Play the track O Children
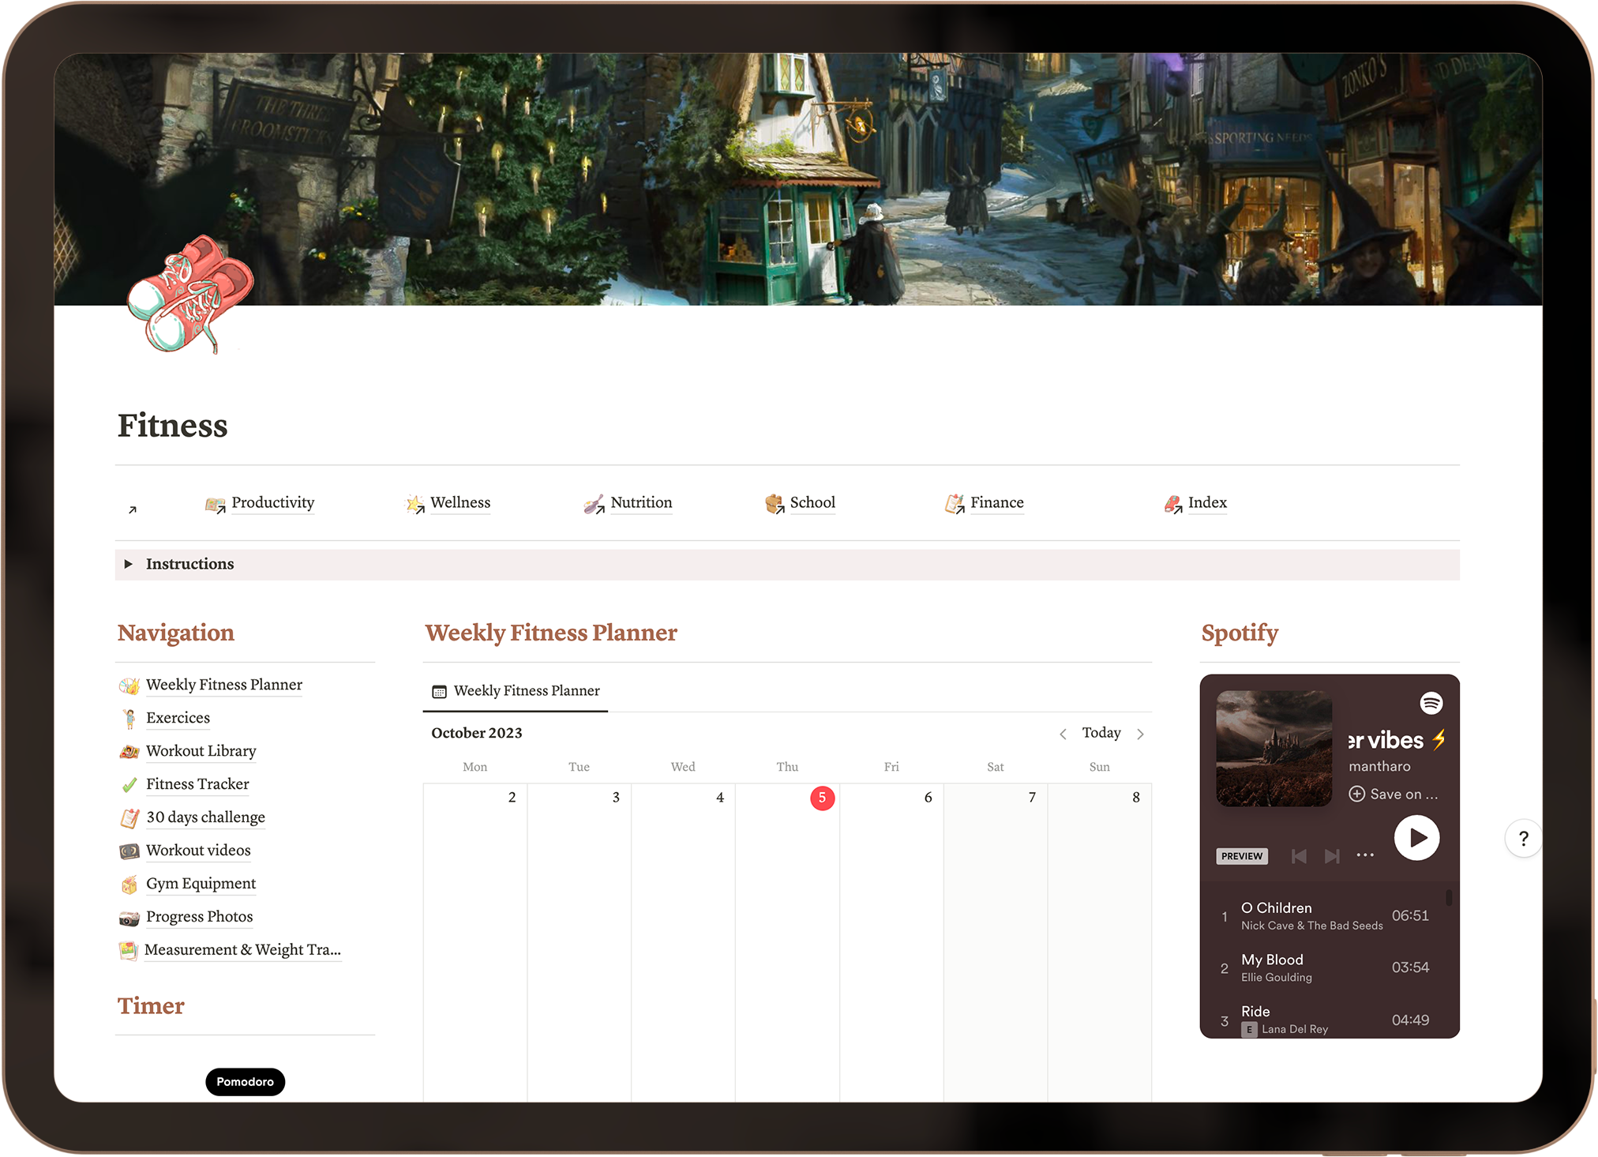 click(x=1276, y=908)
